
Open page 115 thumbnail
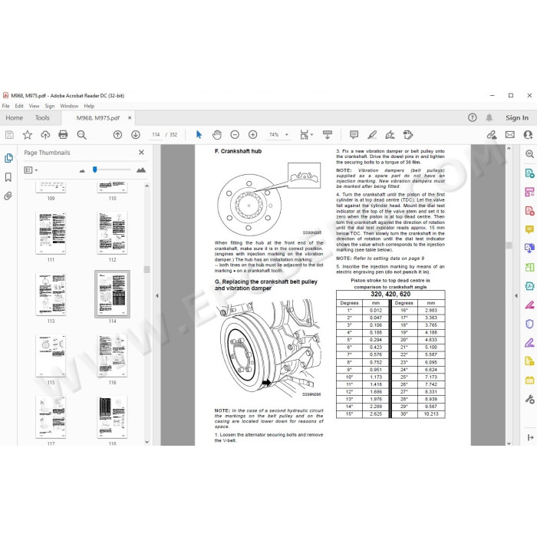click(51, 355)
